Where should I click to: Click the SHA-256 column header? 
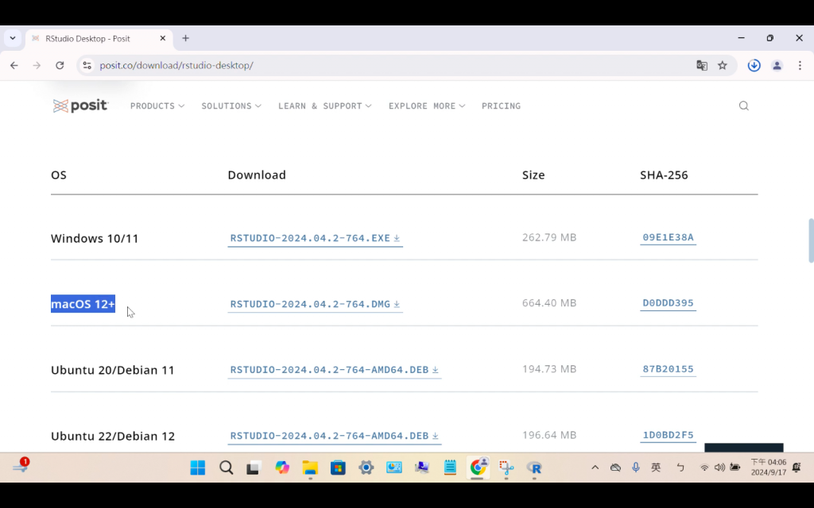[x=664, y=175]
